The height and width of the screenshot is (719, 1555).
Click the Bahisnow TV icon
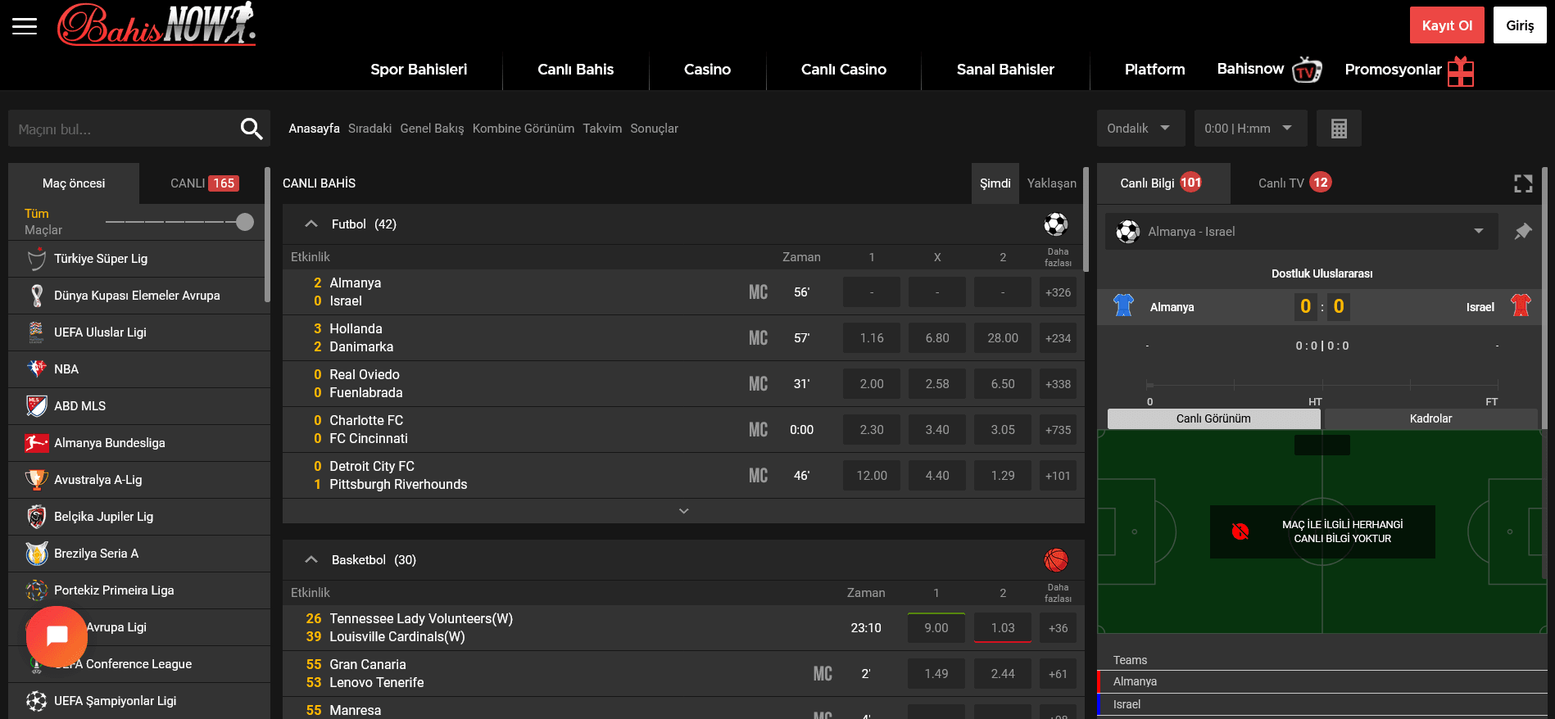(x=1307, y=70)
